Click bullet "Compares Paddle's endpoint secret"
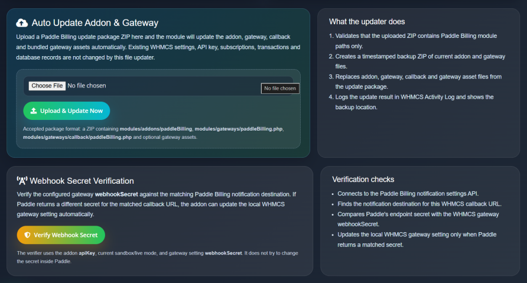Image resolution: width=527 pixels, height=283 pixels. tap(418, 219)
